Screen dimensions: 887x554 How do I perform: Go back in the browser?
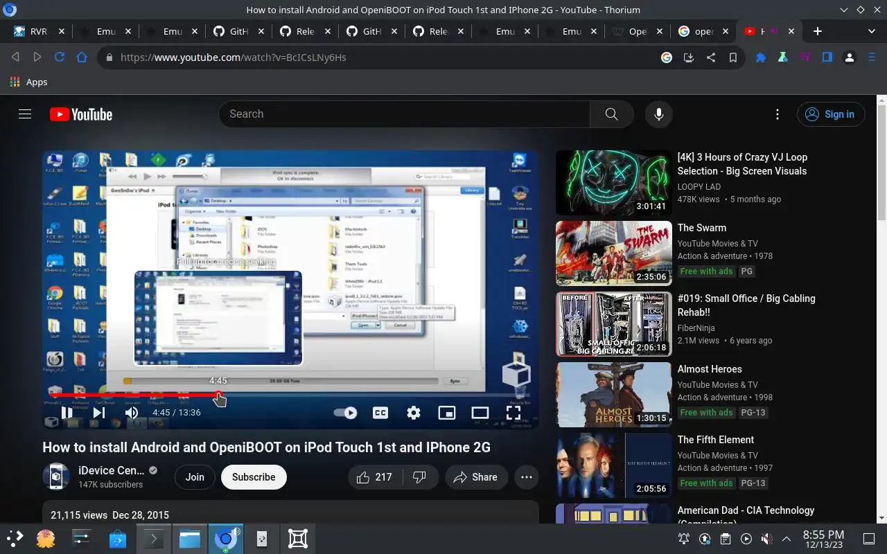coord(15,57)
